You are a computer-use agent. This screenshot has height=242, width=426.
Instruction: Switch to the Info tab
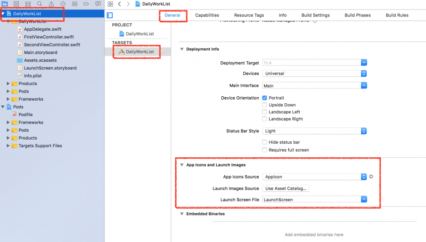282,15
